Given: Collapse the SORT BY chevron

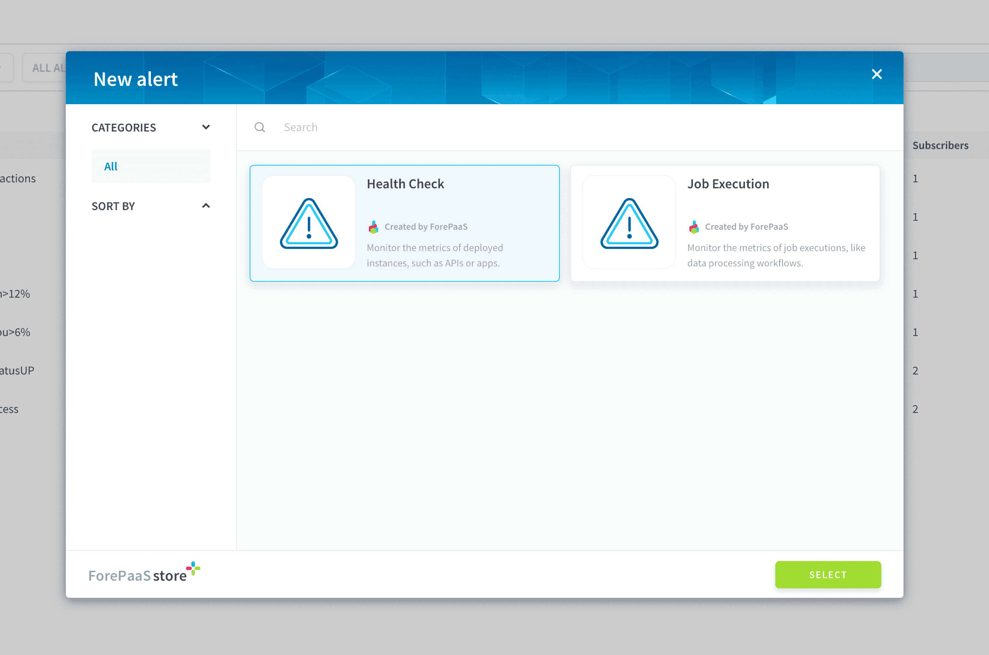Looking at the screenshot, I should click(x=206, y=206).
